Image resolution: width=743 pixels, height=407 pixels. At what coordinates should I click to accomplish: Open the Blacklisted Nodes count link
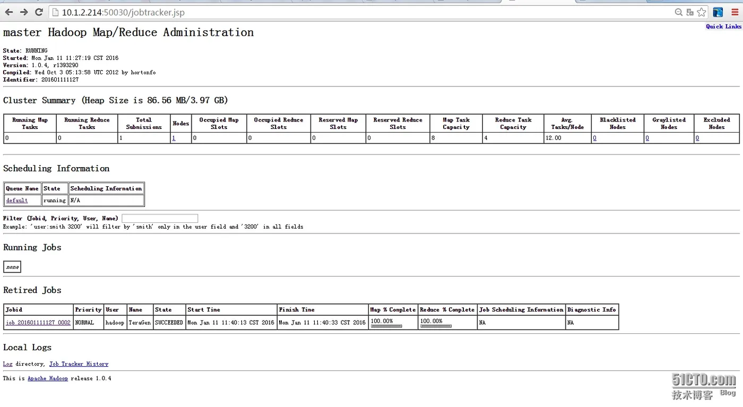click(x=595, y=138)
